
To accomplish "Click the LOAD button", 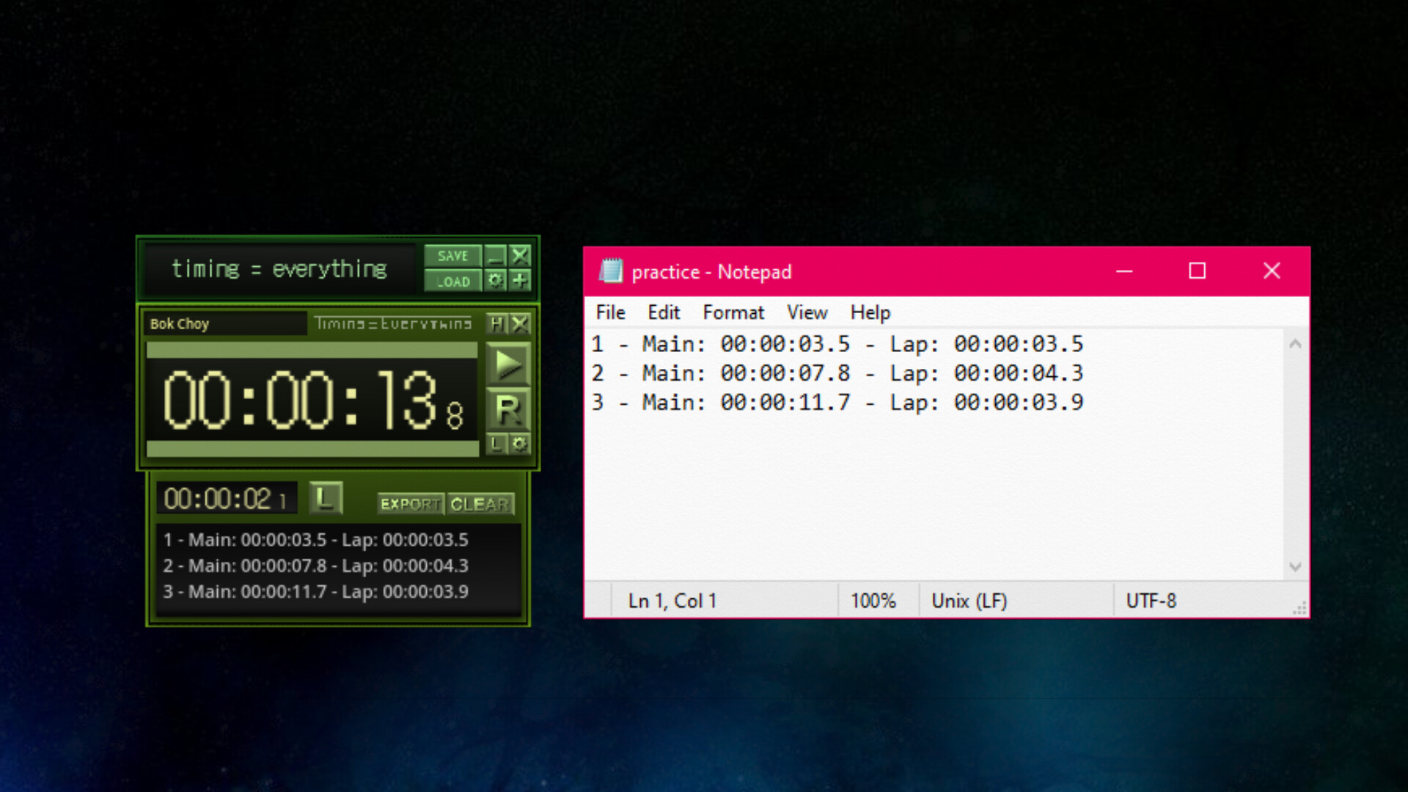I will pyautogui.click(x=452, y=281).
